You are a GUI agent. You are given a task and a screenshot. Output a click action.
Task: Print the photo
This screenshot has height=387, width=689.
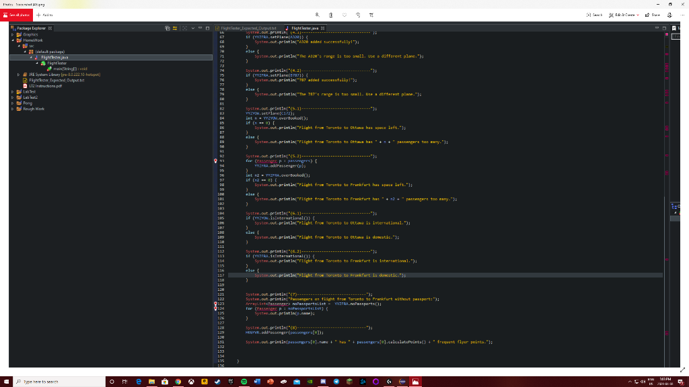coord(669,15)
